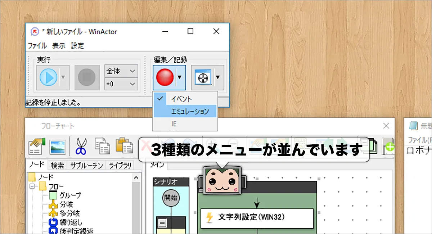432x234 pixels.
Task: Select the checked イベント record mode
Action: (x=185, y=99)
